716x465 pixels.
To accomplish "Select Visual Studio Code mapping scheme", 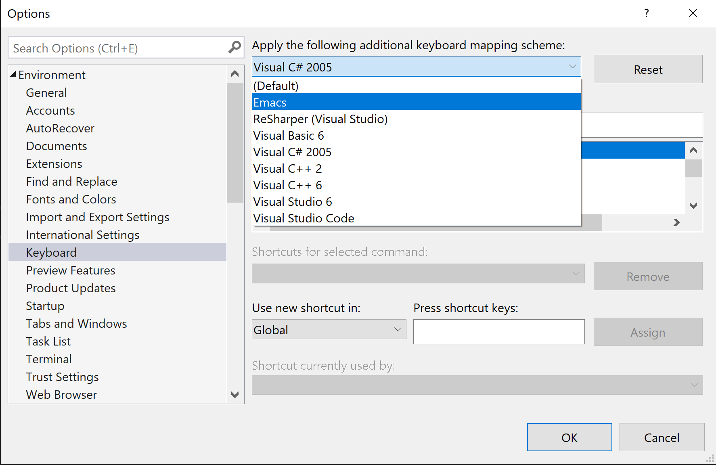I will click(416, 218).
